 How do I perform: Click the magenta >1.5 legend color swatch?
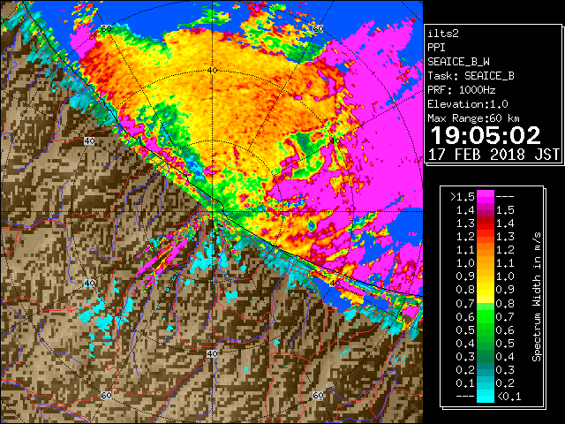485,196
